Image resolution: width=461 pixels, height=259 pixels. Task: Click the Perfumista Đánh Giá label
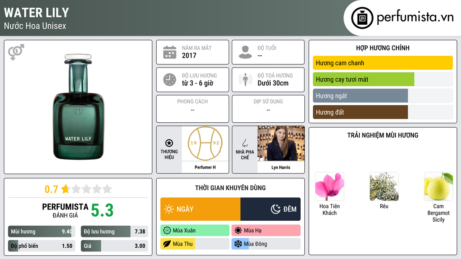[x=65, y=210]
